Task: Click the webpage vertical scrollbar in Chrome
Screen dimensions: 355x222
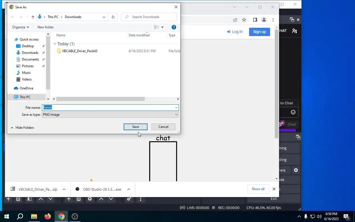Action: tap(277, 83)
